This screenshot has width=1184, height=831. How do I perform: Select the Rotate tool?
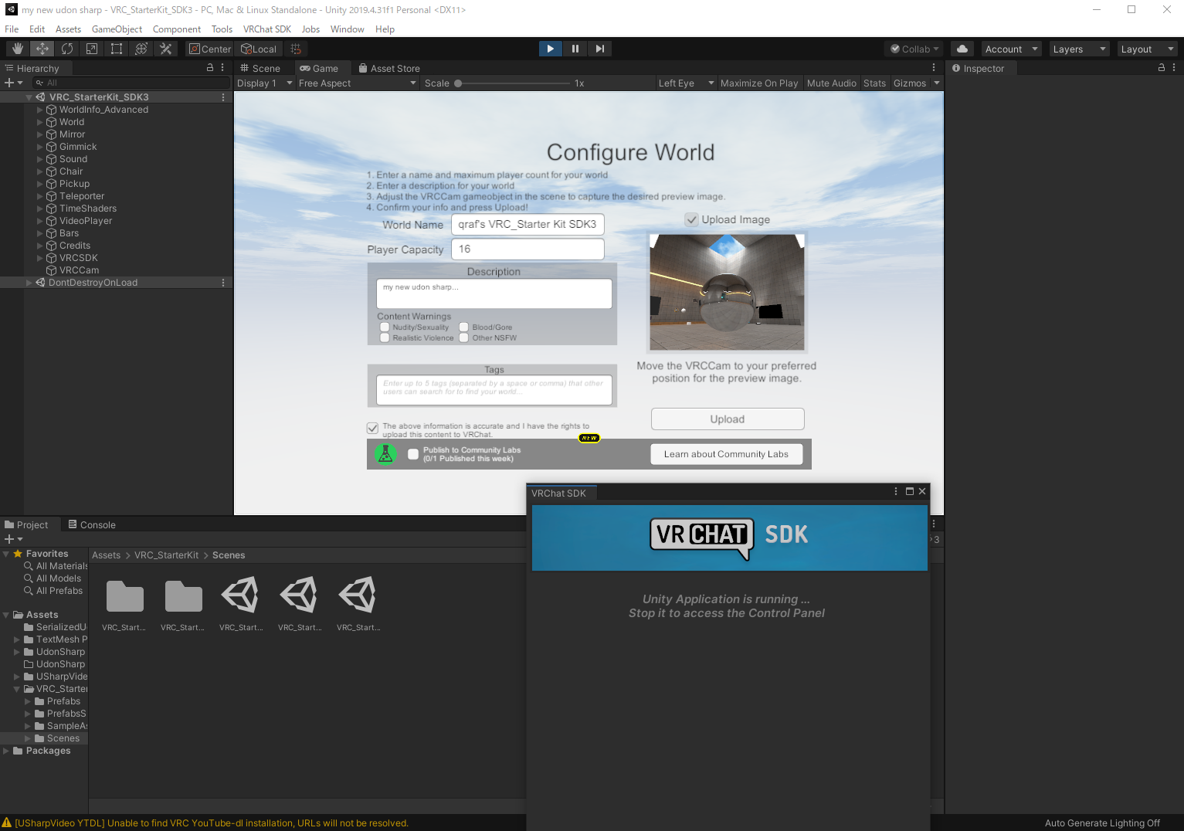(67, 49)
